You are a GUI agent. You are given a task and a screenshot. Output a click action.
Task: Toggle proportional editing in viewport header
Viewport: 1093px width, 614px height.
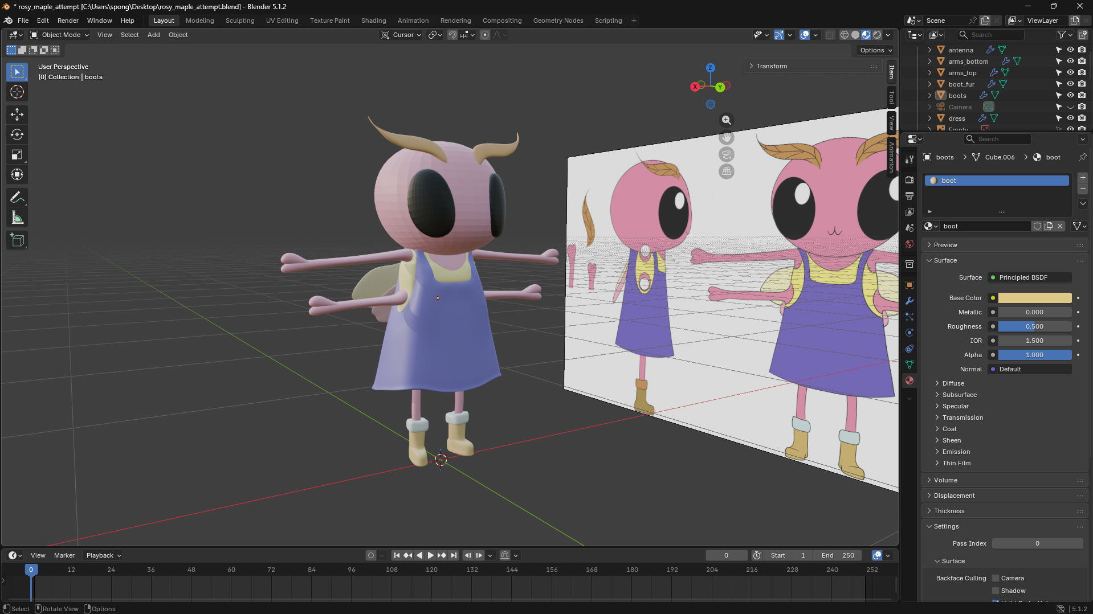485,35
